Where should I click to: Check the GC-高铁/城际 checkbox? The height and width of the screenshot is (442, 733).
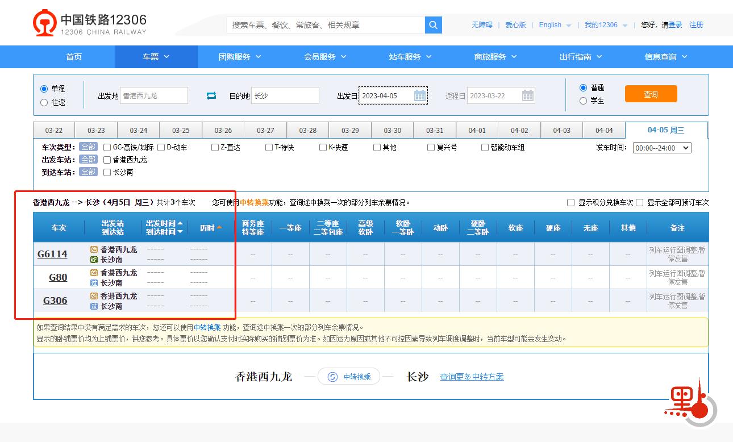click(x=106, y=147)
